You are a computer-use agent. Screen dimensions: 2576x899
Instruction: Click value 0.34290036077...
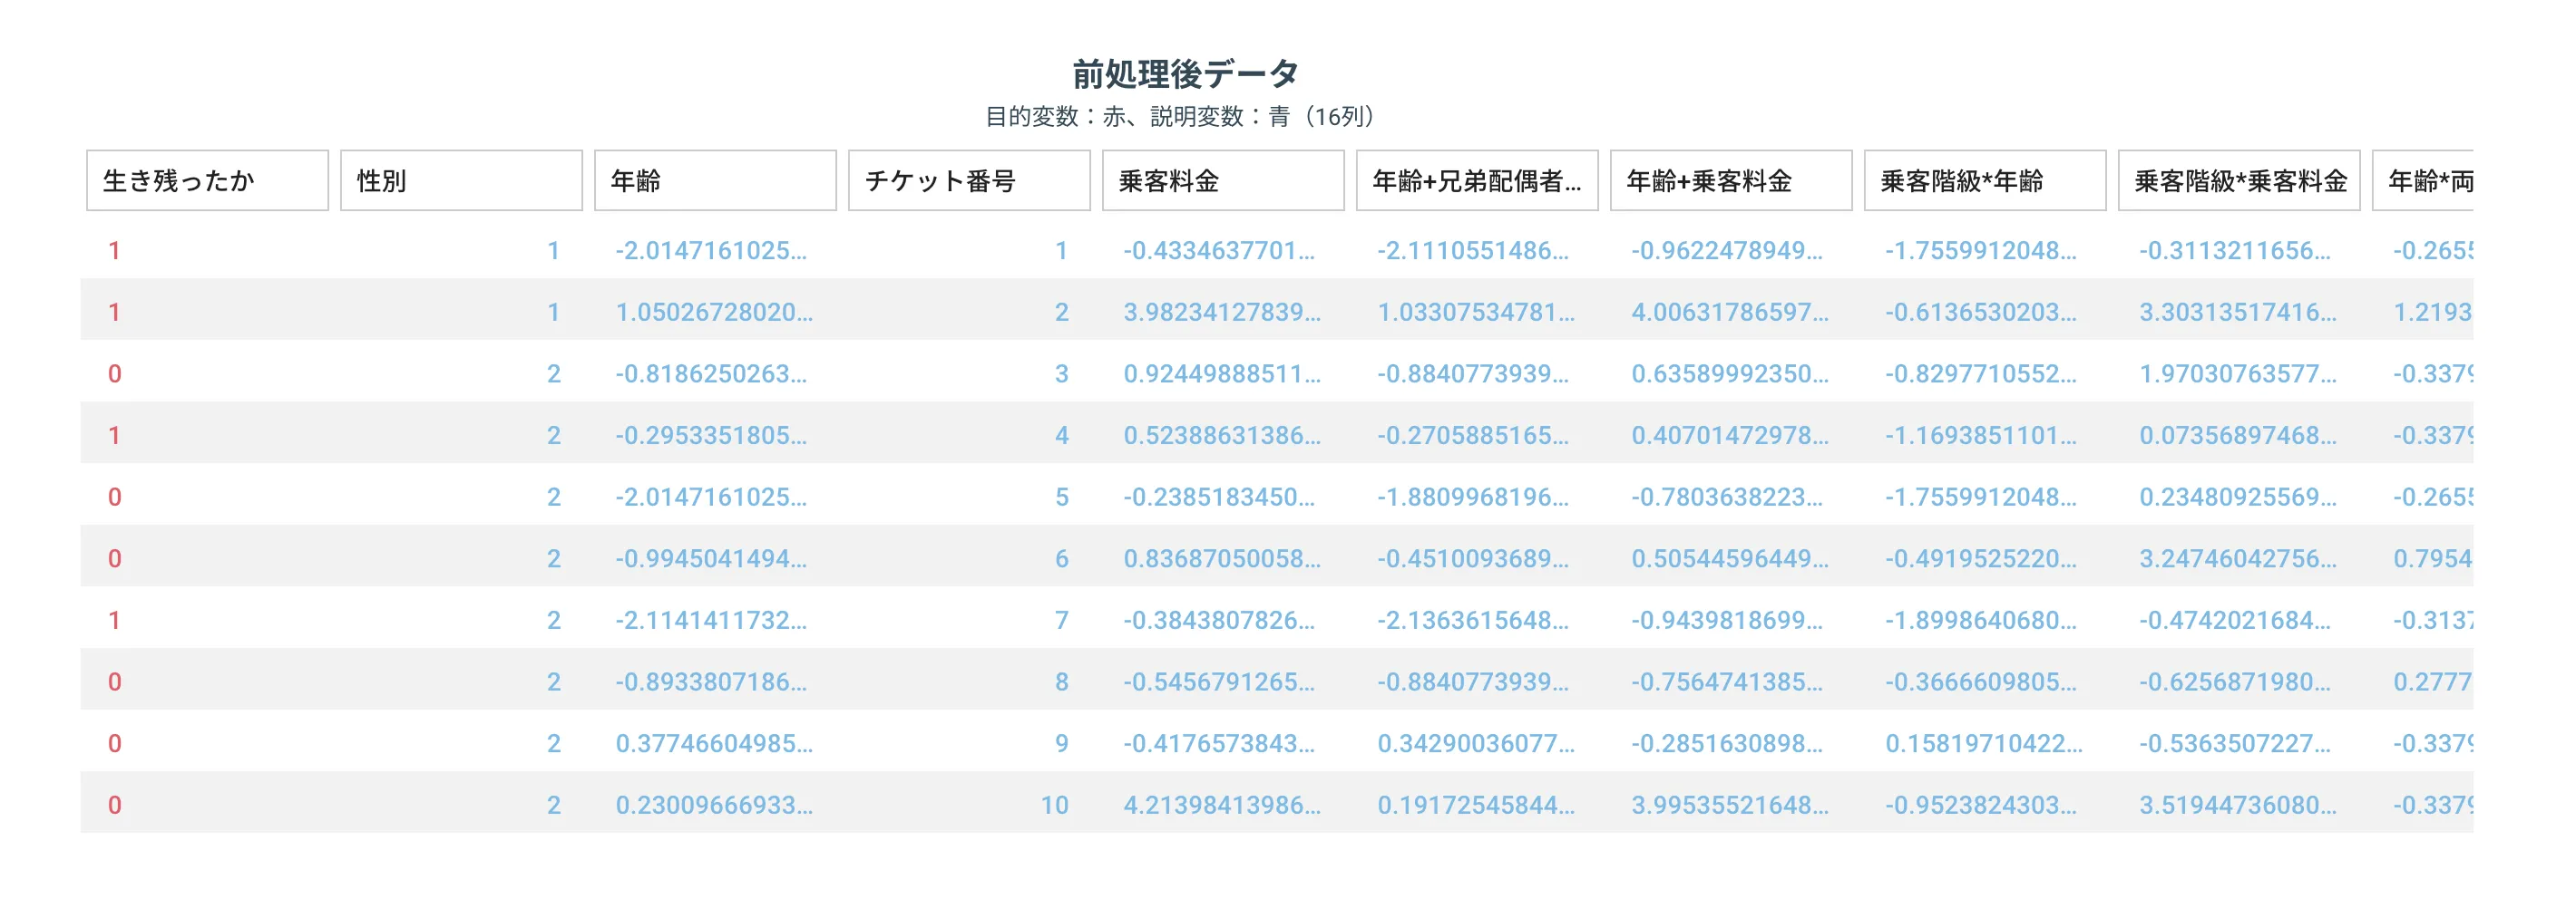coord(1476,743)
